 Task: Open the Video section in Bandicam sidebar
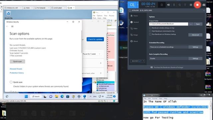[x=134, y=28]
